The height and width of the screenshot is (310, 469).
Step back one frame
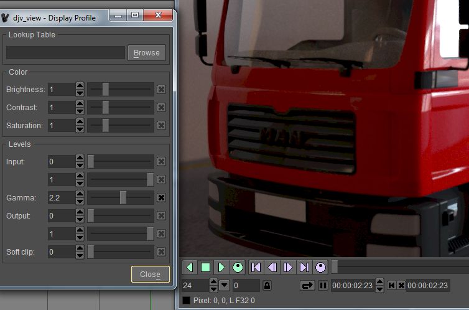click(x=272, y=267)
